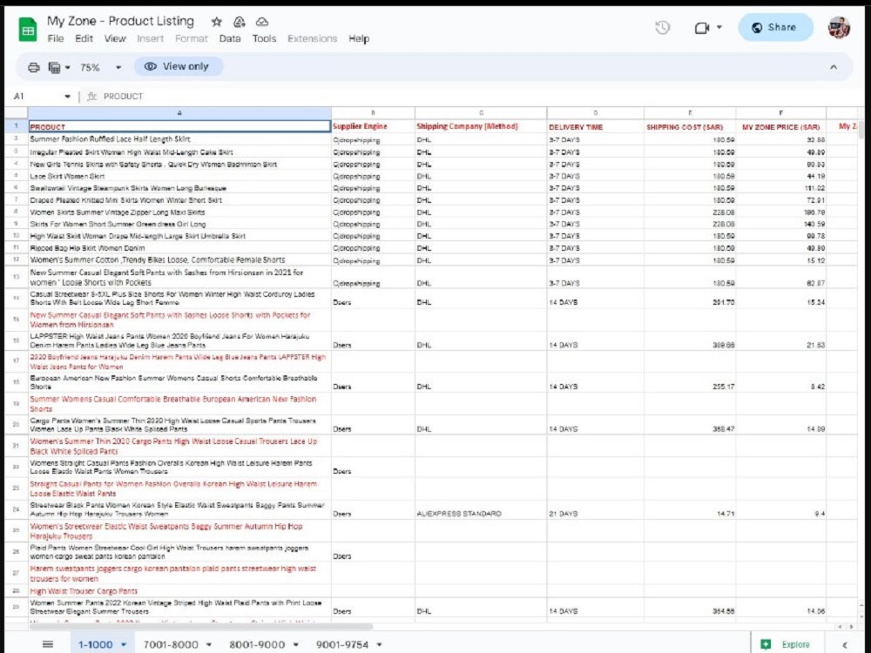This screenshot has width=871, height=653.
Task: Click the vertical scrollbar at the grid's right edge
Action: [x=861, y=131]
